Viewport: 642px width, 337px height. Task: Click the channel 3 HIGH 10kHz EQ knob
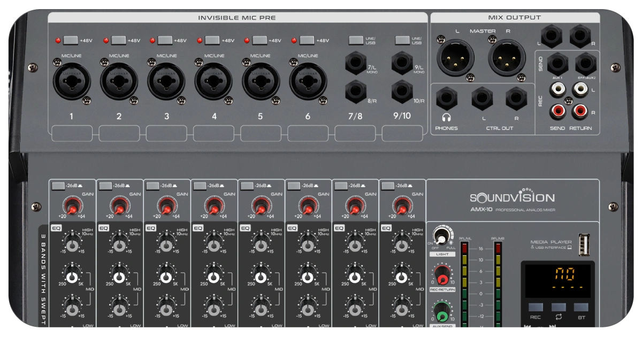[166, 245]
